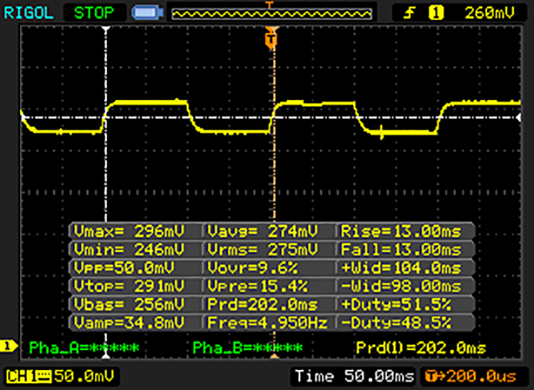Click the Vpre=15.4% measurement
Screen dimensions: 534x390
click(258, 287)
